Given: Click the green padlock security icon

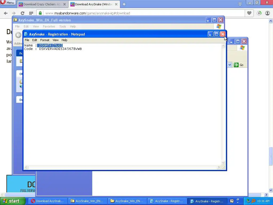Looking at the screenshot, I should 40,13.
